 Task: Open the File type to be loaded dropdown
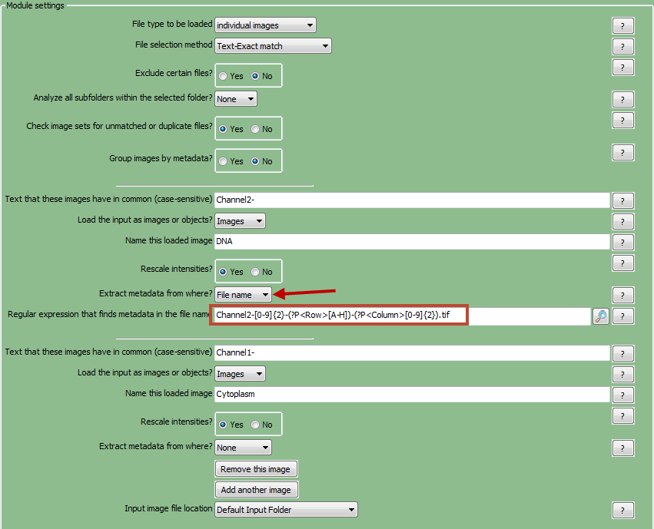point(265,25)
